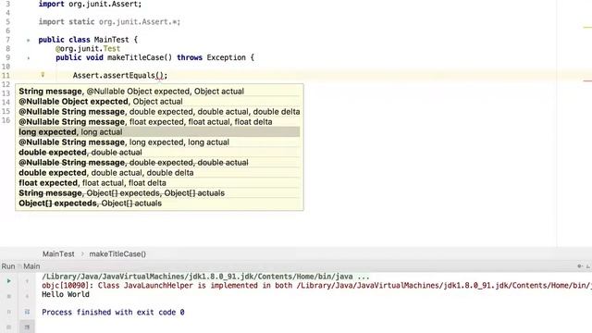Screen dimensions: 592x333
Task: Click 'Hello World' console output
Action: coord(66,294)
